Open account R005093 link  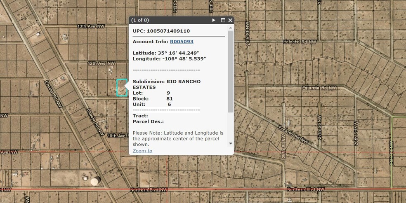pyautogui.click(x=182, y=42)
